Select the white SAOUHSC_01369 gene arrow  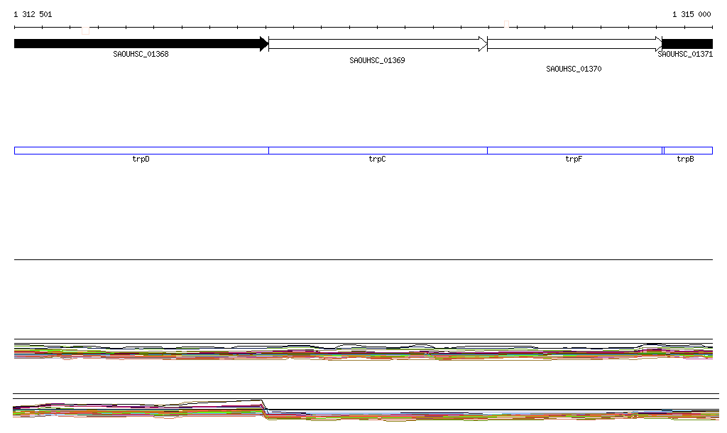point(377,44)
